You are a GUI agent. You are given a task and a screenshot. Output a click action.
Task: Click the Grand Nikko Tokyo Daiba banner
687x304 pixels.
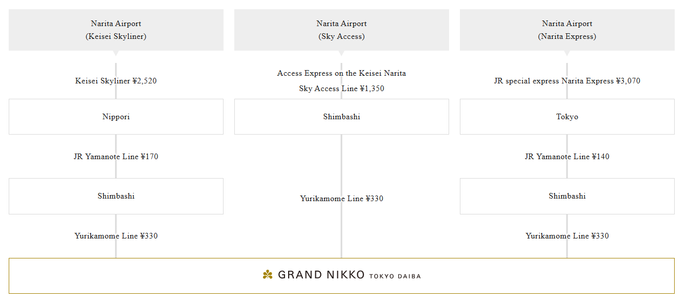(x=341, y=276)
